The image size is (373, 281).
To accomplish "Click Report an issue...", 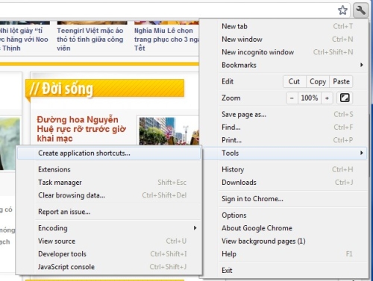I will [109, 212].
